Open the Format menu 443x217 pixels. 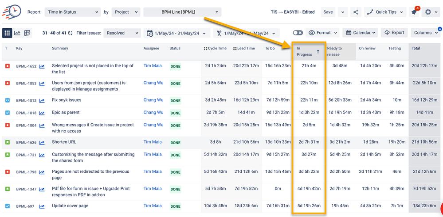[323, 33]
